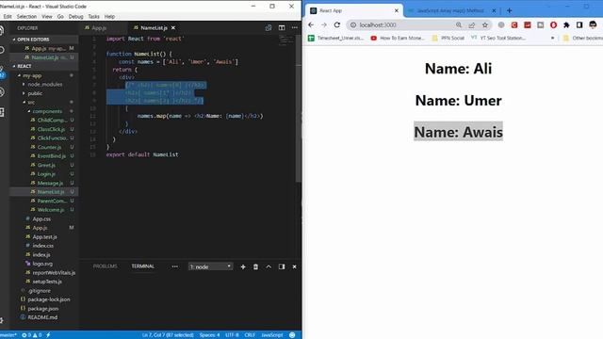The image size is (603, 339).
Task: Open terminal panel overflow ellipsis
Action: click(174, 266)
